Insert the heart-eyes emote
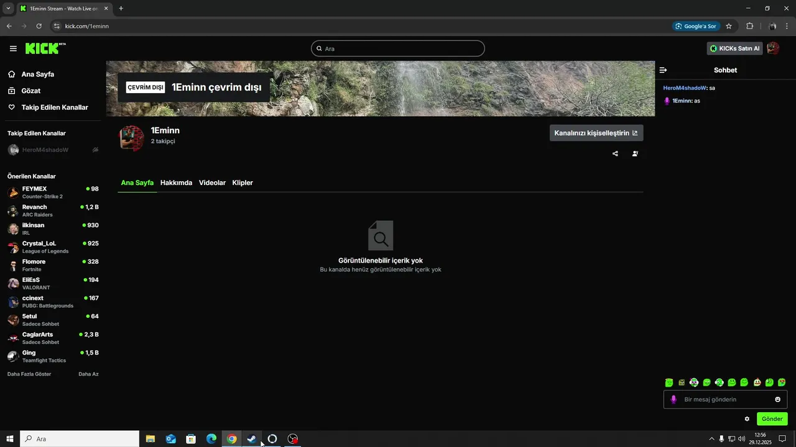Image resolution: width=796 pixels, height=447 pixels. pos(782,382)
